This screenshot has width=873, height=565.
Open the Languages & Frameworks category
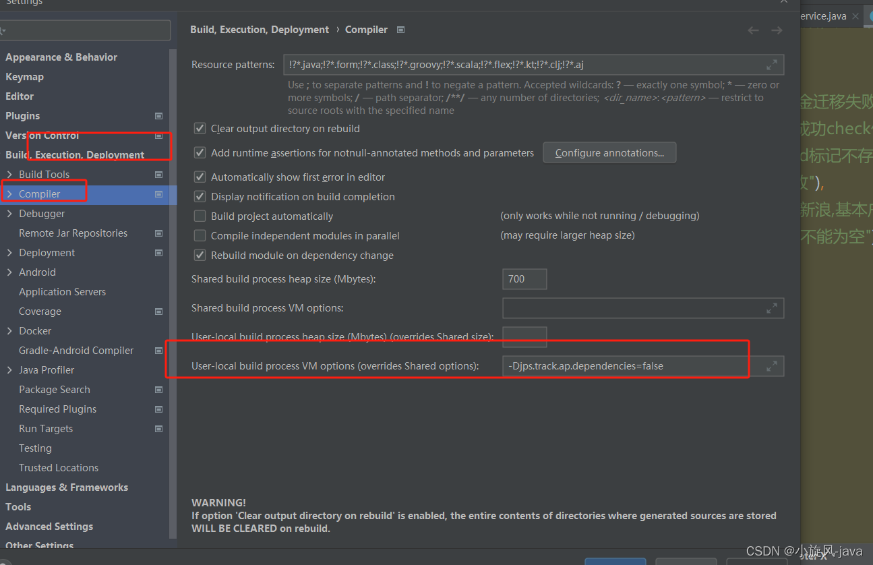point(67,487)
